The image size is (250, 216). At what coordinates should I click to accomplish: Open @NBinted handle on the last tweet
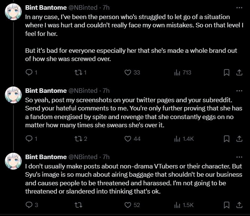[x=83, y=157]
